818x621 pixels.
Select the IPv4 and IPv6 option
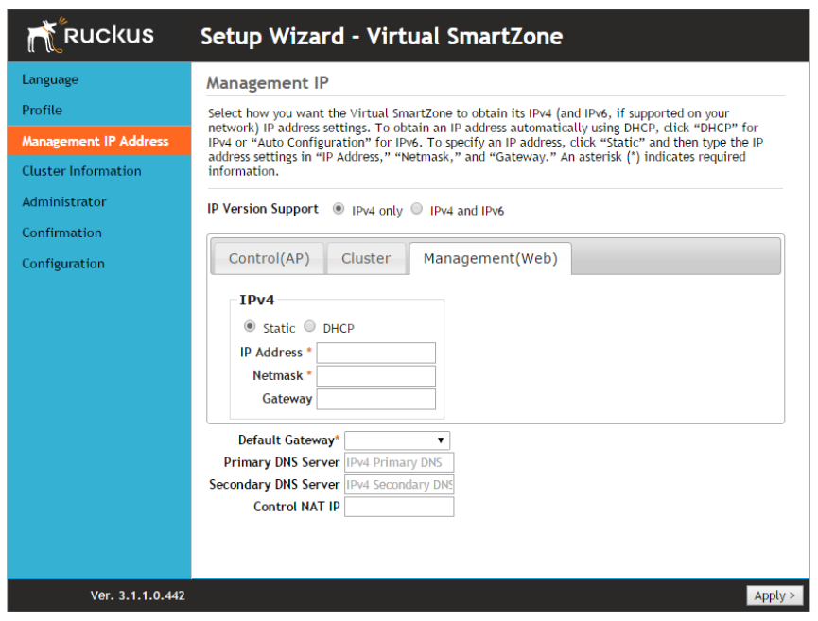point(417,209)
